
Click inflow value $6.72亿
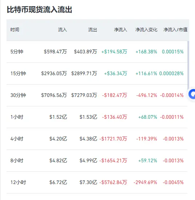pyautogui.click(x=58, y=182)
